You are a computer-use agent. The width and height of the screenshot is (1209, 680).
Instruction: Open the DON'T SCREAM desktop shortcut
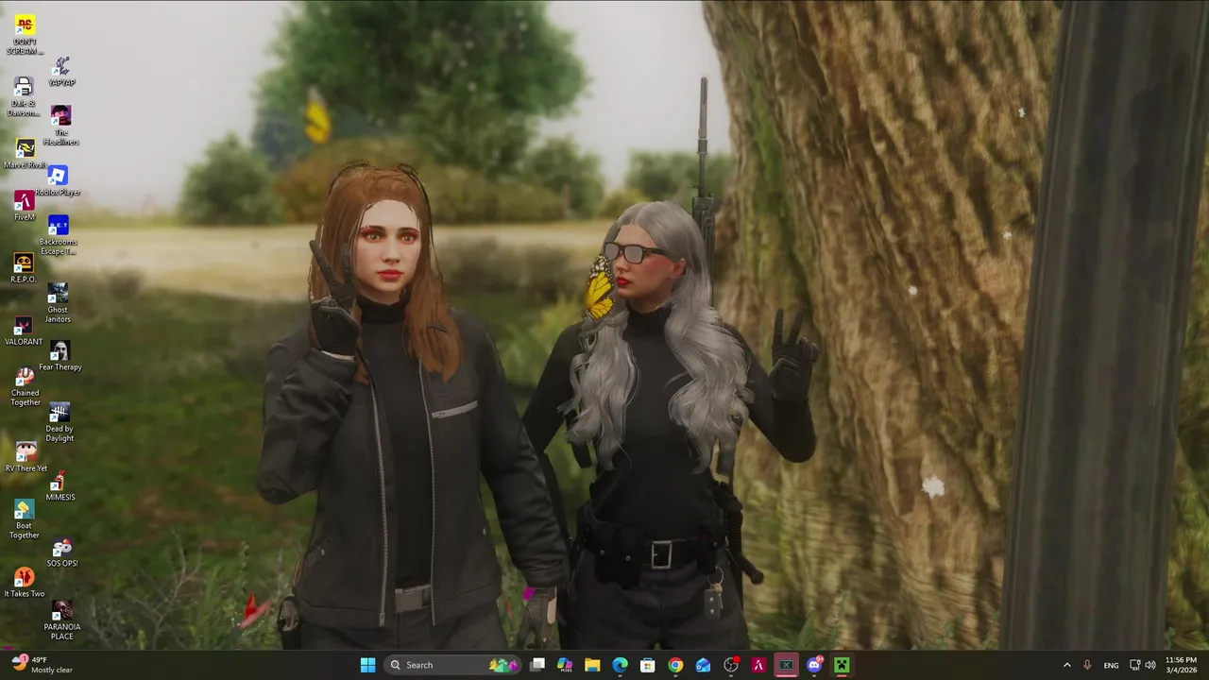click(25, 34)
